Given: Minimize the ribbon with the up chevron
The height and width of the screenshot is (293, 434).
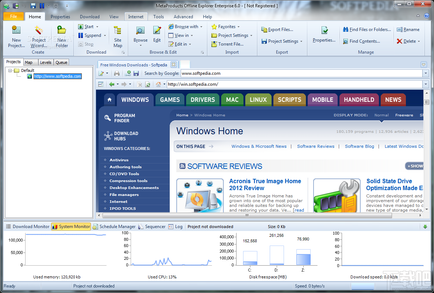Looking at the screenshot, I should pos(418,16).
